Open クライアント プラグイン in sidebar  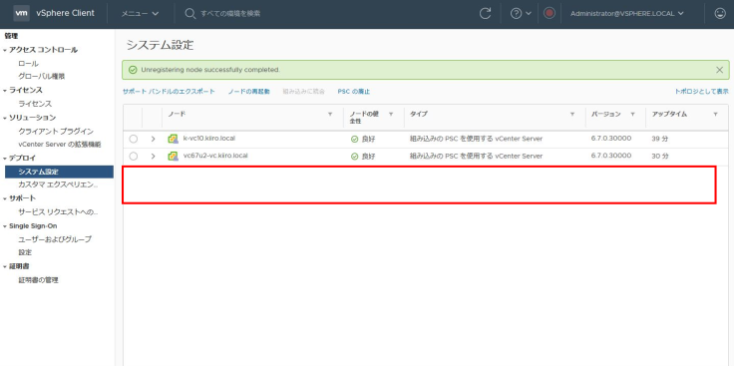coord(56,132)
